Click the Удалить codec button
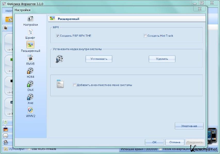220x154 pixels. click(x=162, y=59)
